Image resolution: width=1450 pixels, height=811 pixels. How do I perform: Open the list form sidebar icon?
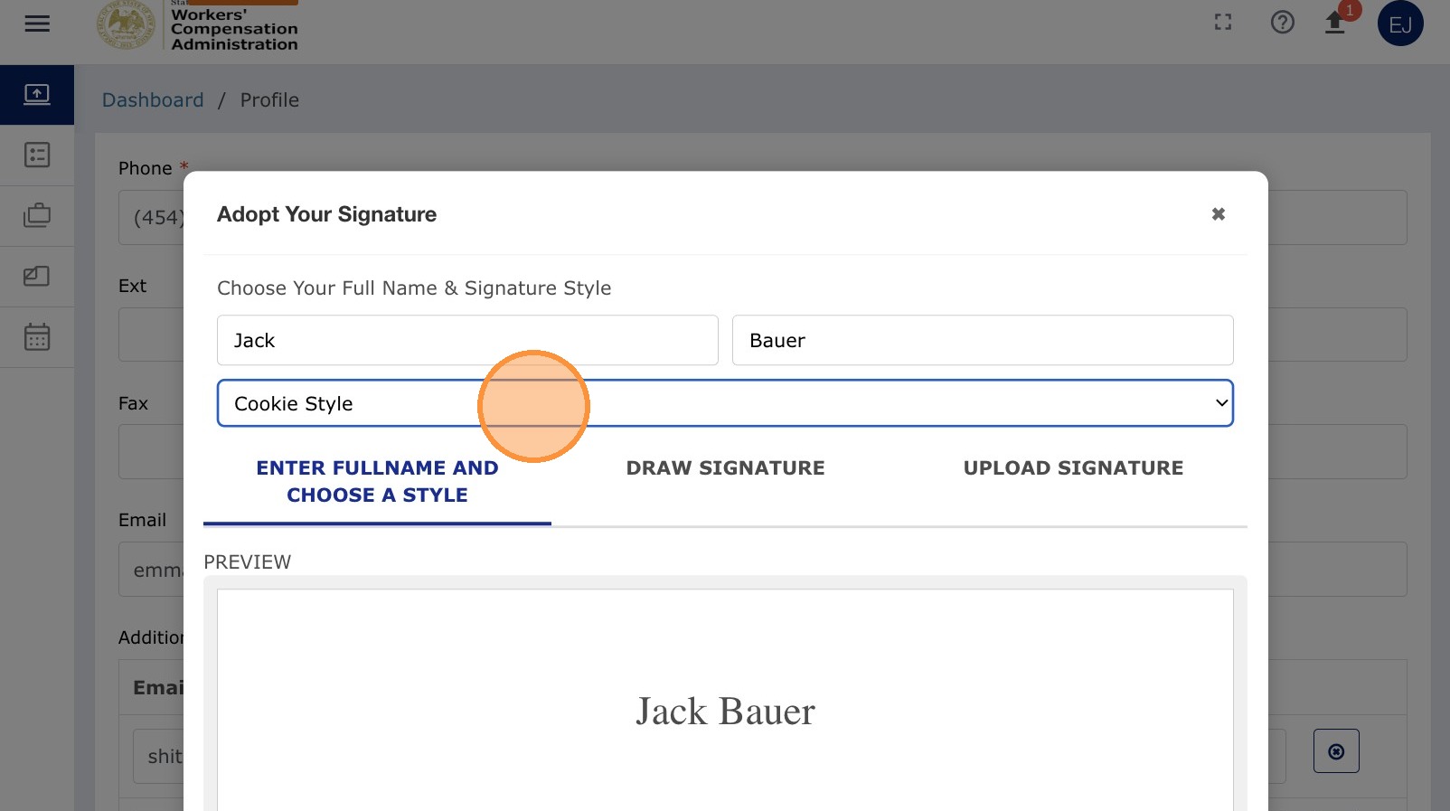(37, 155)
